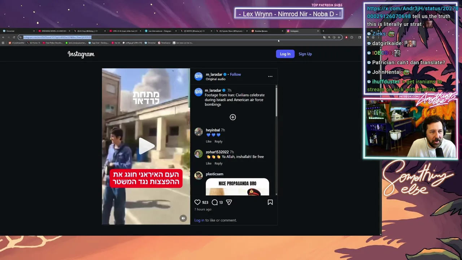Open the Fatal Police Shooting bookmark
Viewport: 462px width, 260px height.
pos(53,43)
